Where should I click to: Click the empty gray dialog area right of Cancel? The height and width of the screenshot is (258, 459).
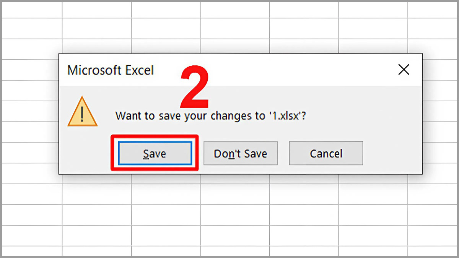392,153
